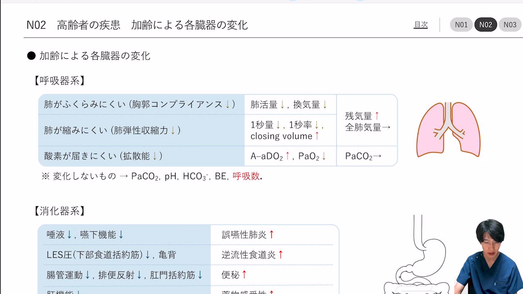
Task: Click the red arrow beside 逆流性食道炎
Action: [281, 255]
